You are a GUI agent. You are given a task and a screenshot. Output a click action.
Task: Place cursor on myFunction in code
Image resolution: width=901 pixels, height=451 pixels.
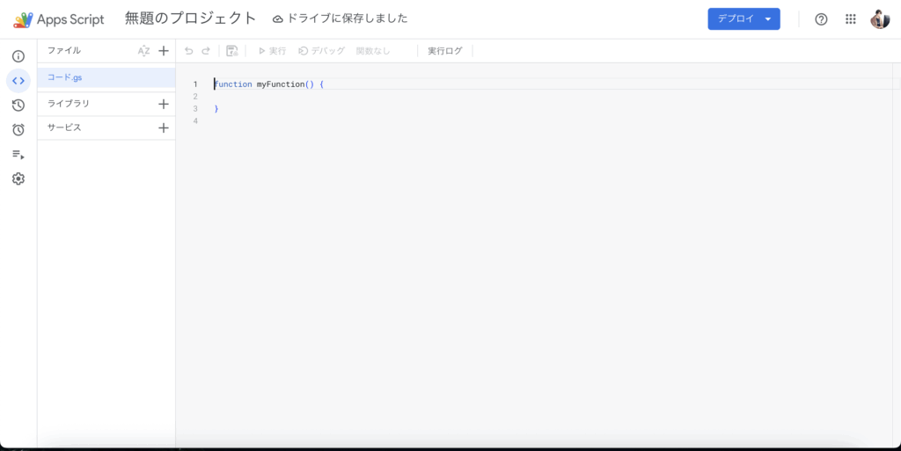[x=281, y=84]
